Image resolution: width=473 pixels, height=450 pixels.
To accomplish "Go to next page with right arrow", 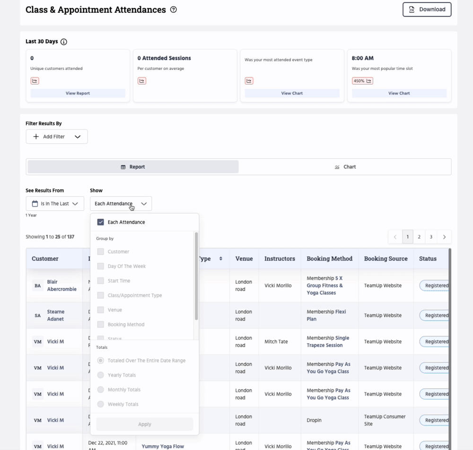I will (x=444, y=237).
